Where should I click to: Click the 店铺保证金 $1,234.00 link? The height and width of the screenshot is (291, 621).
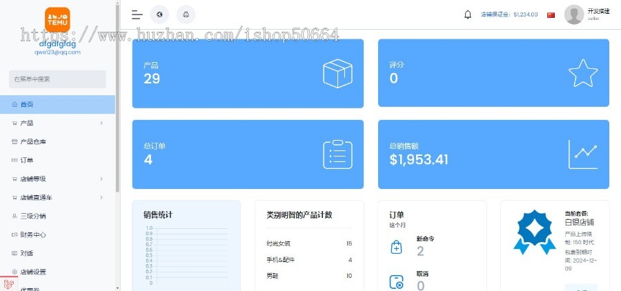tap(509, 14)
